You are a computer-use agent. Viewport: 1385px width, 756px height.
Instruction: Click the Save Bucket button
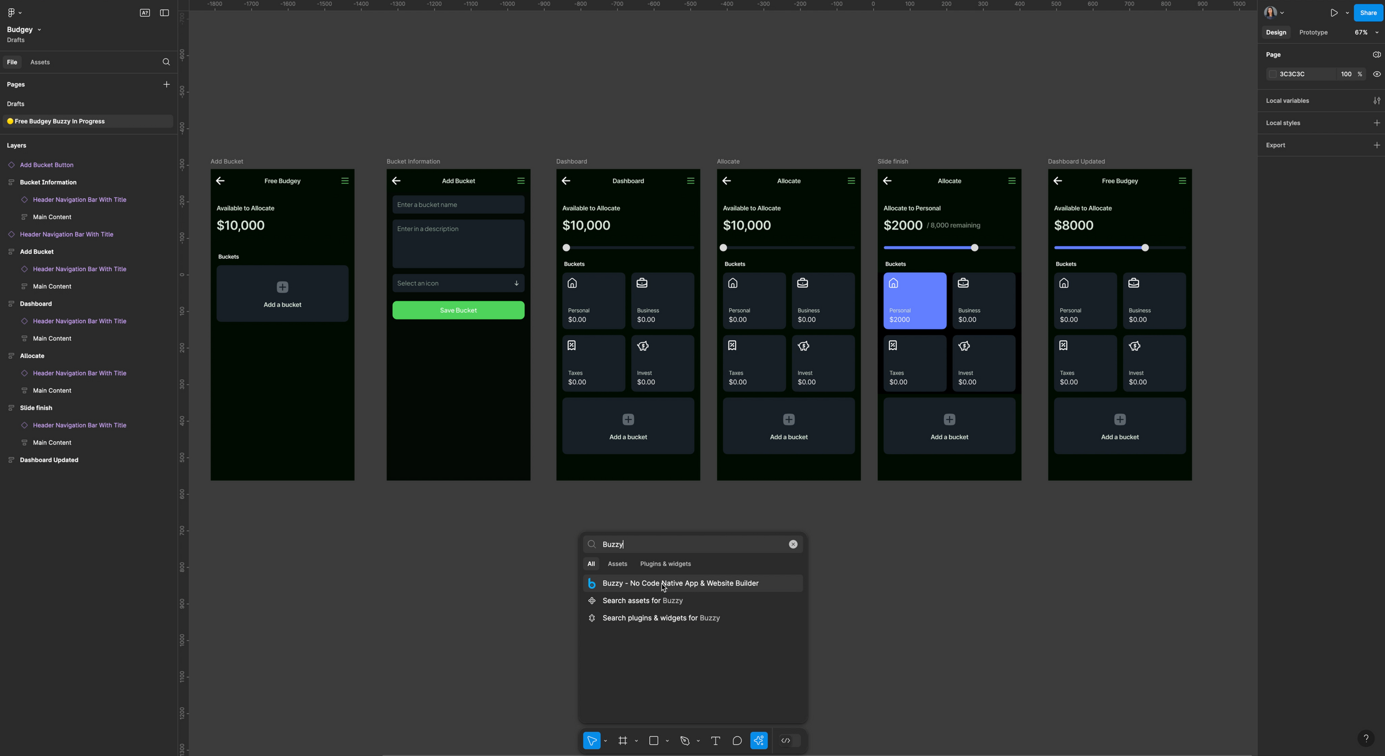(458, 310)
